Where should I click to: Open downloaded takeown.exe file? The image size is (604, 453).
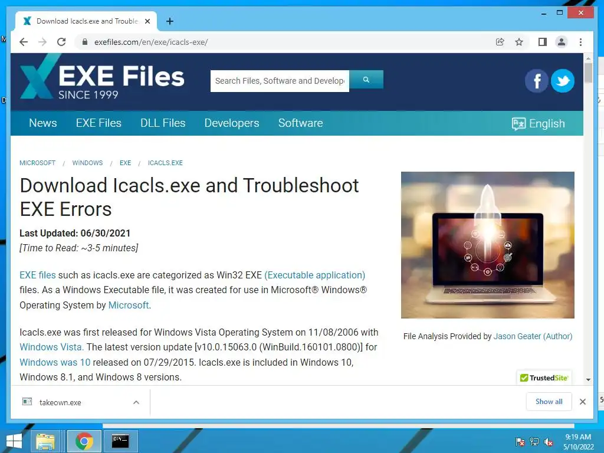click(x=60, y=402)
